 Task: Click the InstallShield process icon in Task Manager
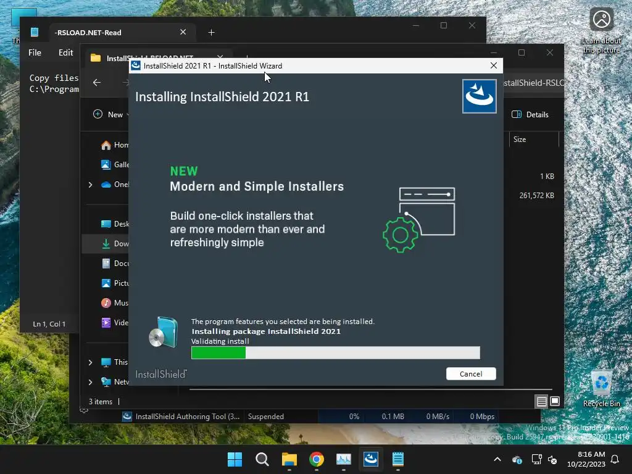click(x=127, y=417)
